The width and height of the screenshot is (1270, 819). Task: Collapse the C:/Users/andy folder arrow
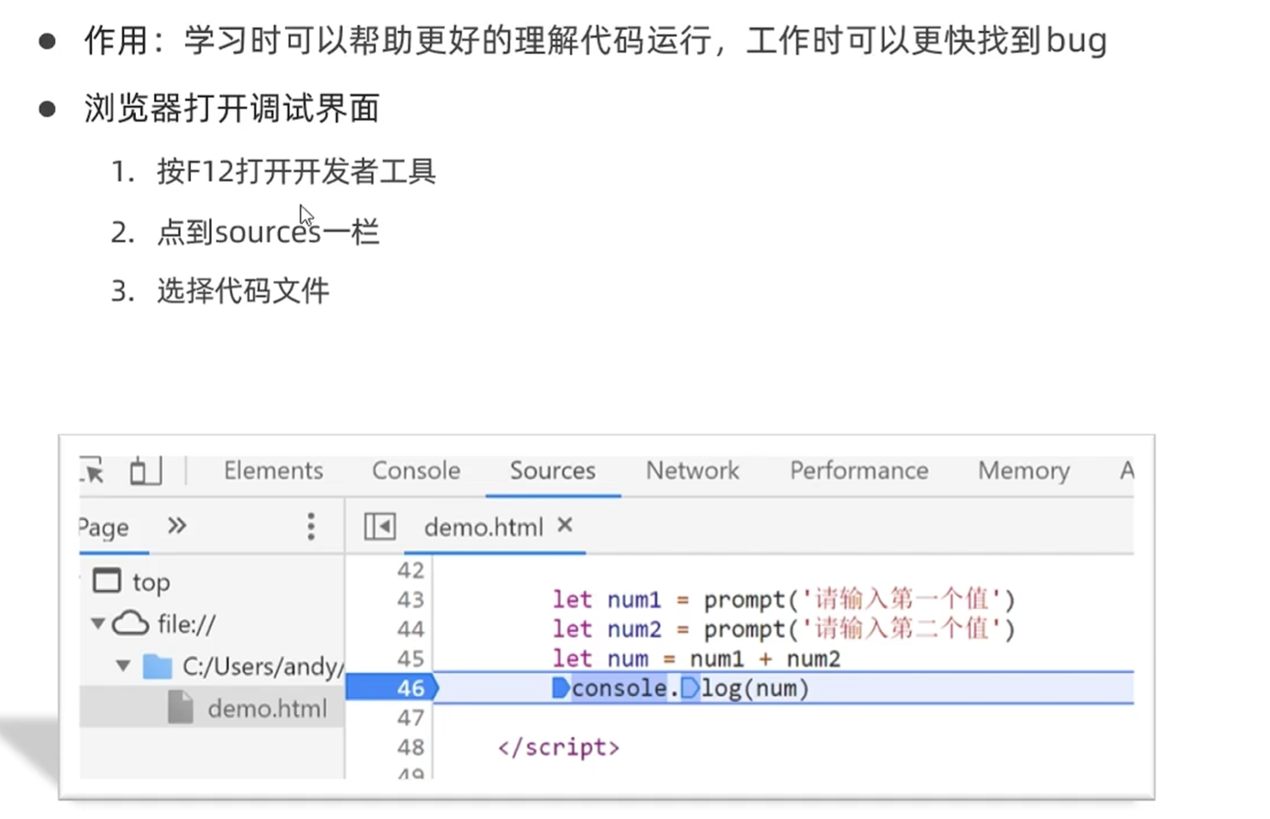[x=123, y=666]
